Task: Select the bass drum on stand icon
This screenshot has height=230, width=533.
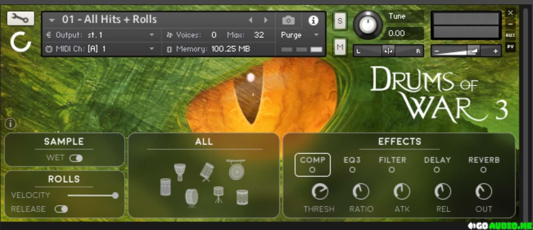Action: pyautogui.click(x=192, y=198)
